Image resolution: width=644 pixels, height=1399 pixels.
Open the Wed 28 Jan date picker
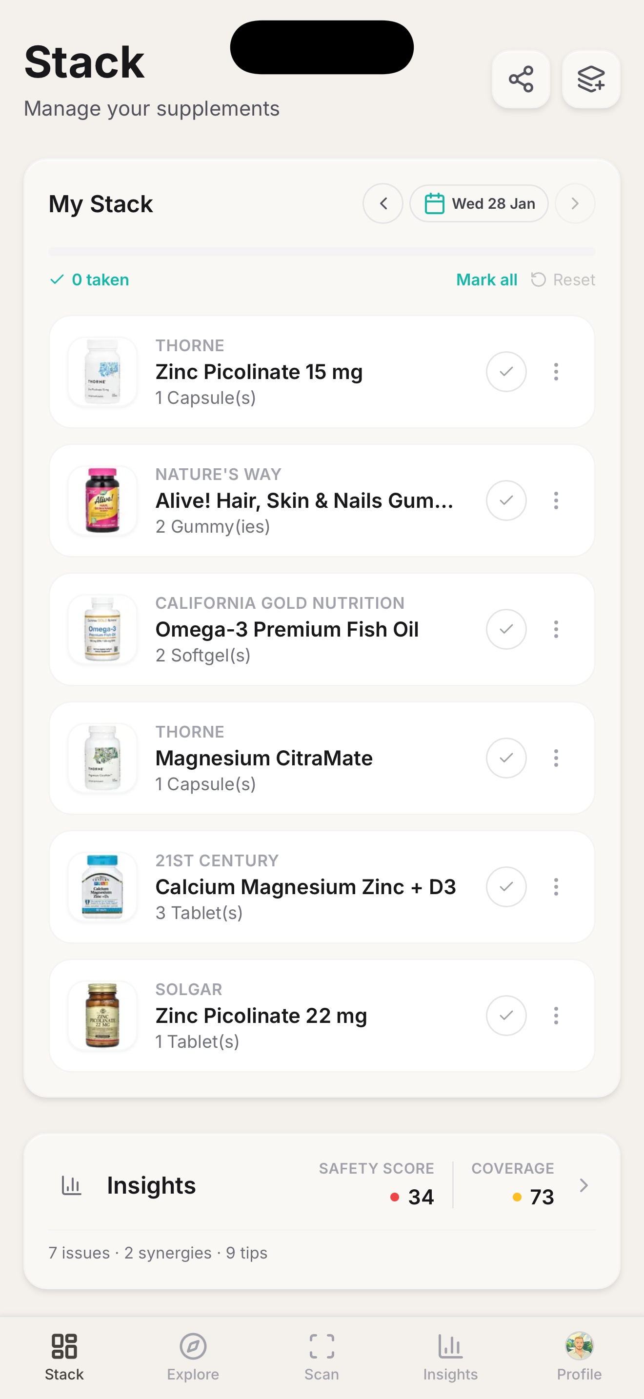coord(479,204)
